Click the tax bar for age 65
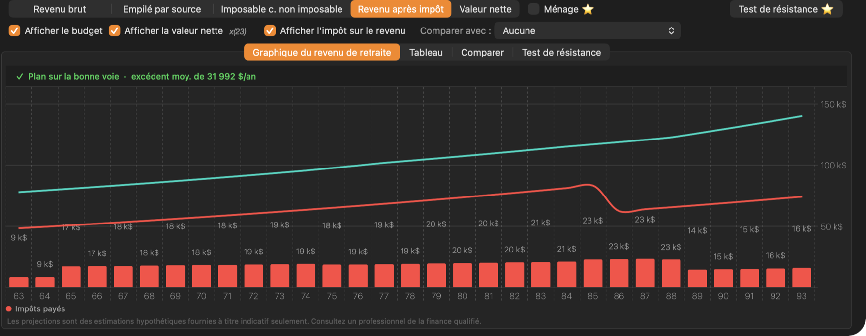The height and width of the screenshot is (336, 866). click(x=71, y=277)
